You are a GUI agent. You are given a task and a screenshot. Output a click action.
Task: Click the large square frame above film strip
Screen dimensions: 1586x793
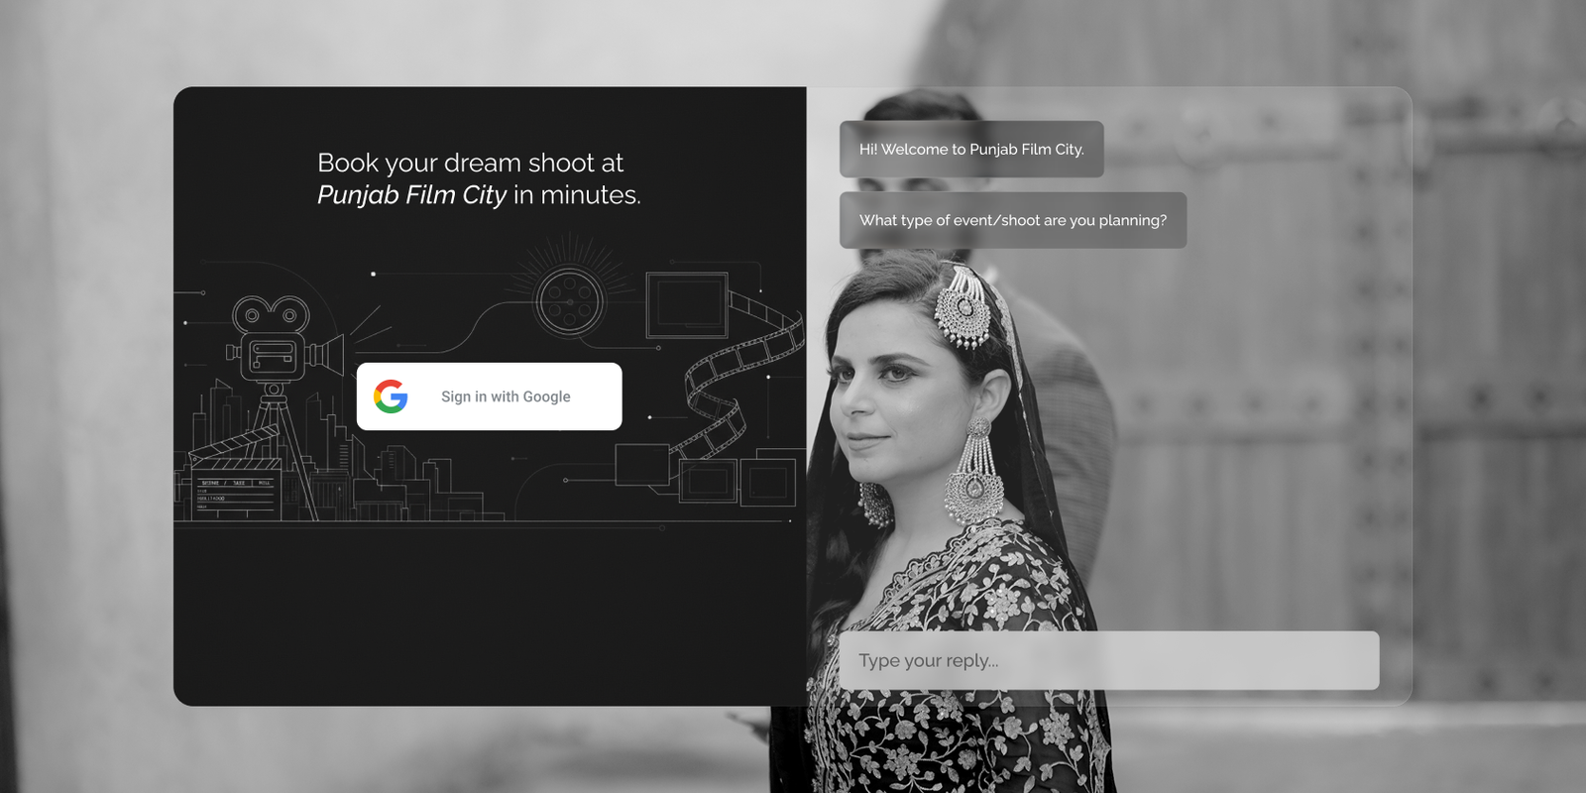click(686, 304)
